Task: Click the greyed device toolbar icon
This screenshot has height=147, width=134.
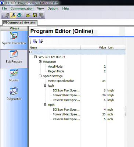Action: click(41, 15)
